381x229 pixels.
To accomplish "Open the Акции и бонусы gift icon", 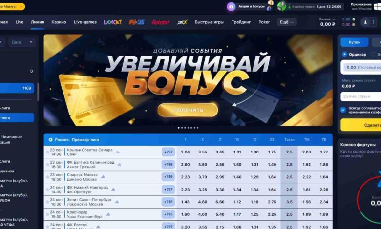I will coord(231,6).
